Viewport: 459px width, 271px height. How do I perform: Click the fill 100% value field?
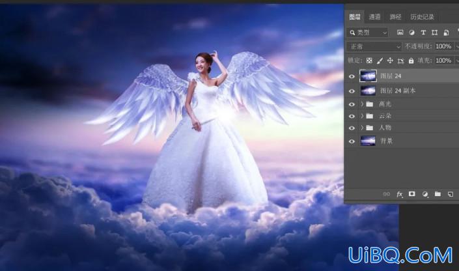click(x=444, y=61)
